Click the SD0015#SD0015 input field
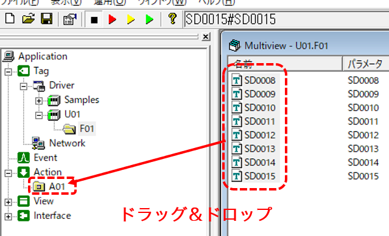 tap(287, 19)
